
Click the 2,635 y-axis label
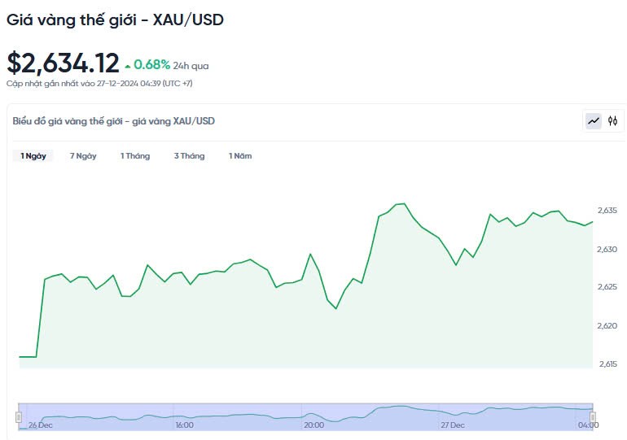607,211
